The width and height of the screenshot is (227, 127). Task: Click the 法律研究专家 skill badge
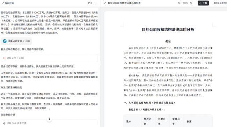click(x=16, y=41)
